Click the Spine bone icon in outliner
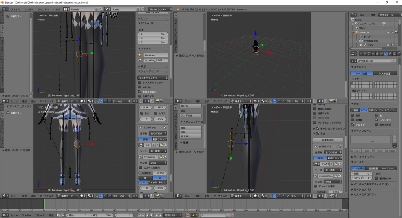This screenshot has width=402, height=218. tap(365, 45)
